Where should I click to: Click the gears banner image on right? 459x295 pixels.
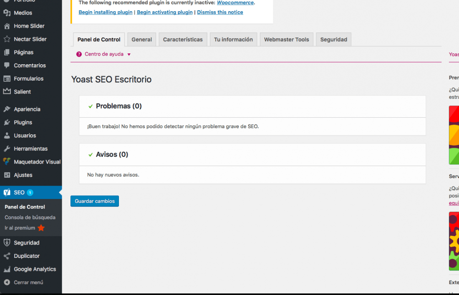pos(454,241)
